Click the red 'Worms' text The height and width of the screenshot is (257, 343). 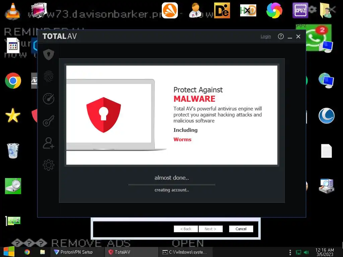click(x=183, y=140)
